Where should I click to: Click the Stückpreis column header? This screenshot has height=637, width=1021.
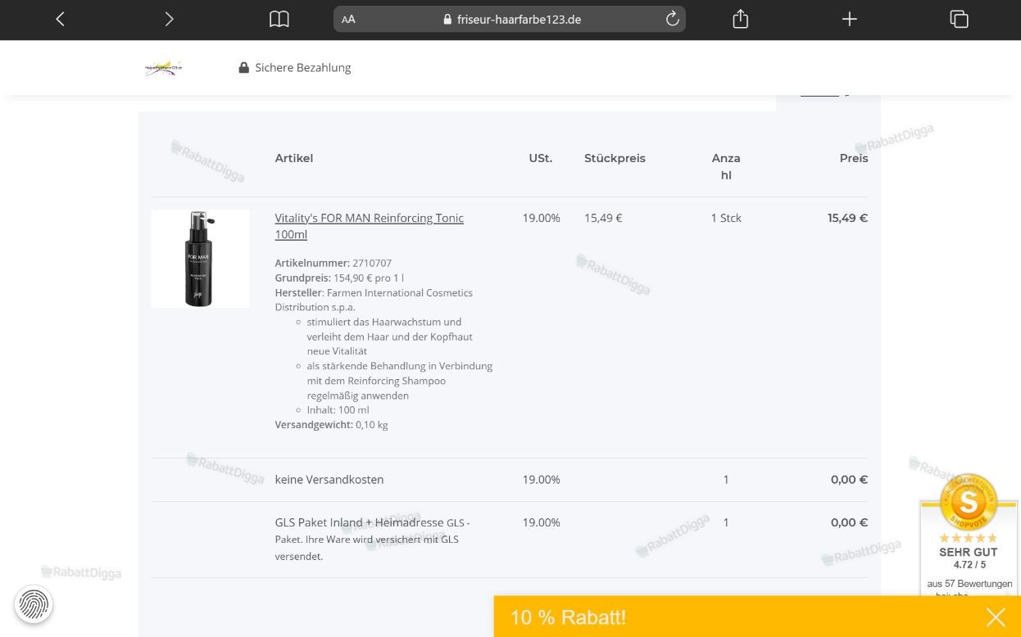[x=615, y=158]
